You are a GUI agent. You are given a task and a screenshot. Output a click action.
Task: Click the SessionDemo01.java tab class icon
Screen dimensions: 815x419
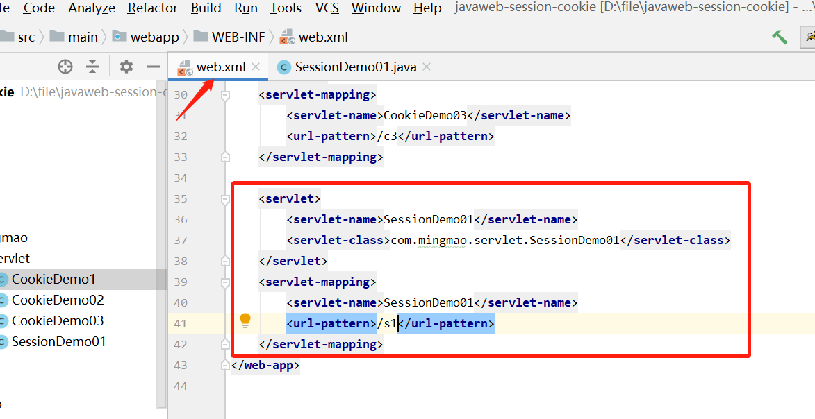283,67
